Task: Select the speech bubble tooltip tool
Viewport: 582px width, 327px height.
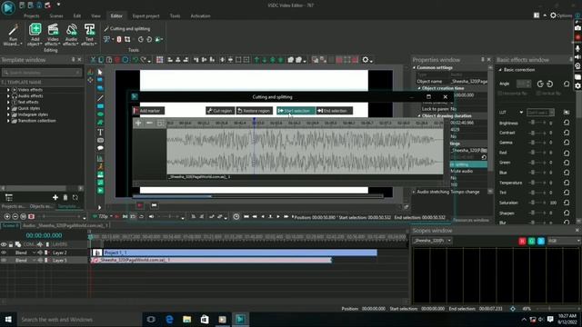Action: click(100, 148)
